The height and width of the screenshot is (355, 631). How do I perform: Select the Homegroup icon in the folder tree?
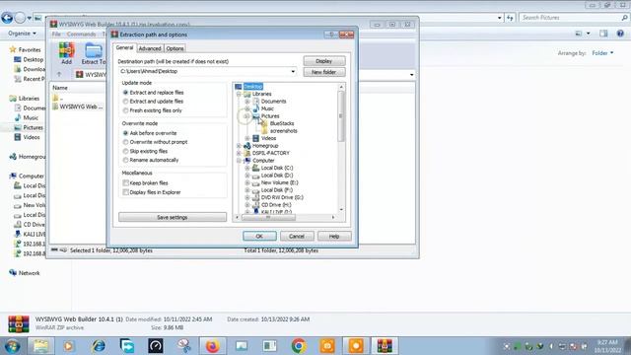coord(247,146)
